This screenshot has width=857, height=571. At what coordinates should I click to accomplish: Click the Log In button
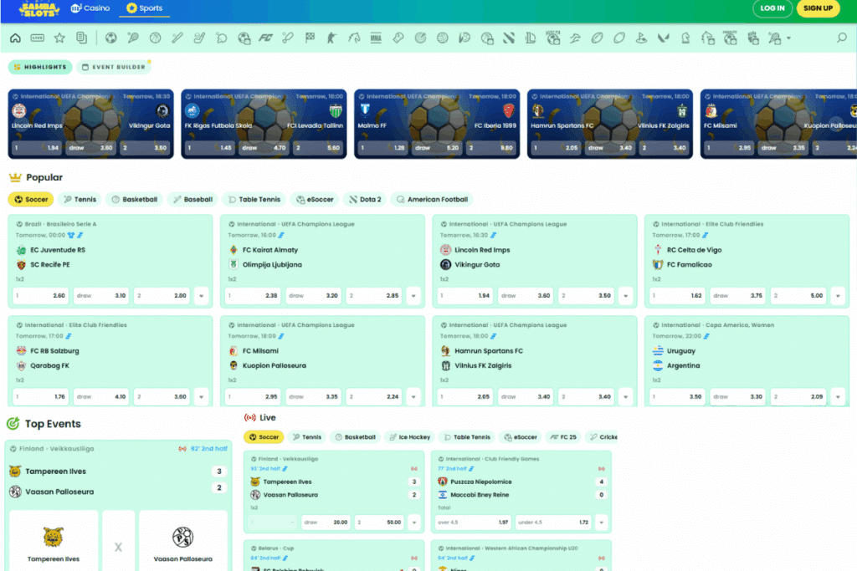pyautogui.click(x=772, y=8)
